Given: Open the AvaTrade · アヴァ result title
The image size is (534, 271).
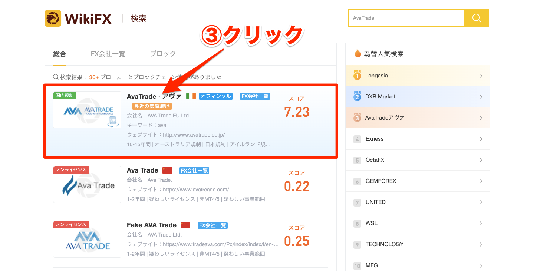Looking at the screenshot, I should 154,96.
